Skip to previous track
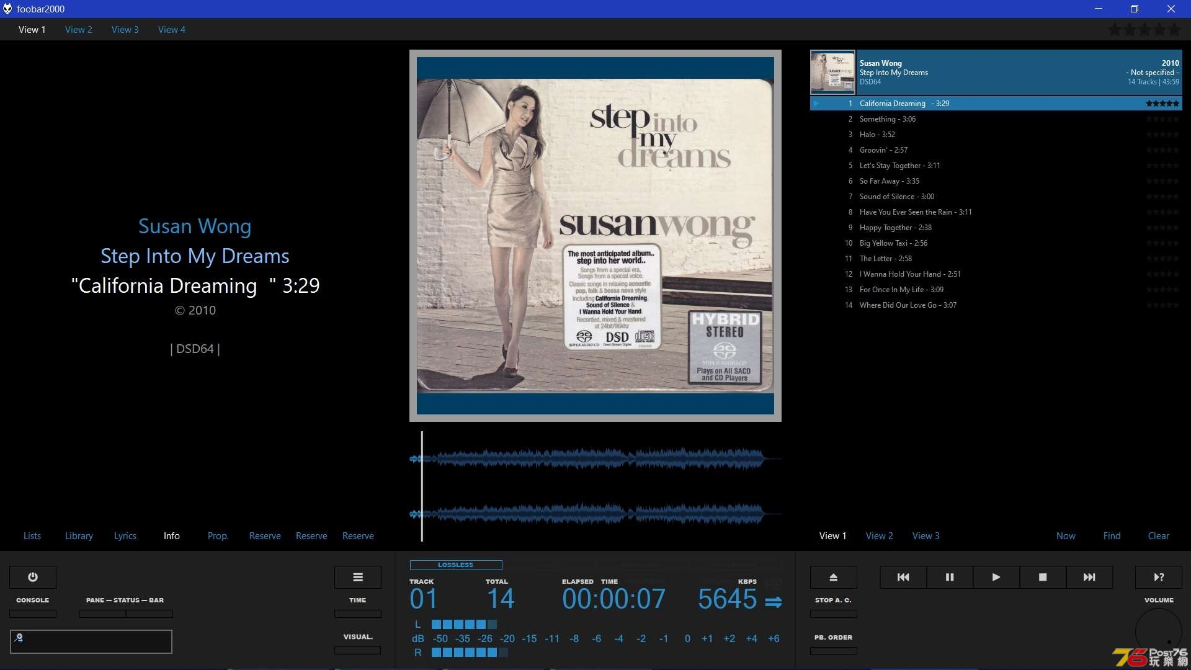1191x670 pixels. (903, 577)
